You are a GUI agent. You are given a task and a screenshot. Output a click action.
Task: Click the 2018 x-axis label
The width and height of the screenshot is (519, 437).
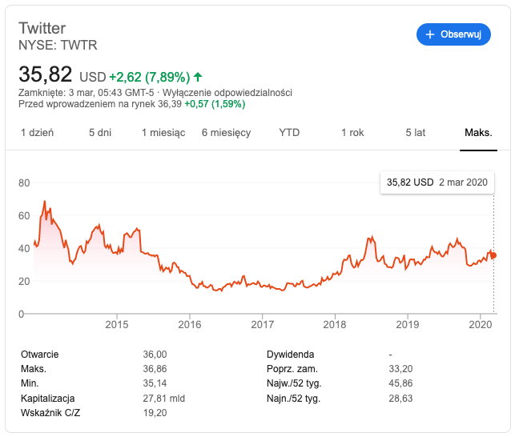[335, 324]
